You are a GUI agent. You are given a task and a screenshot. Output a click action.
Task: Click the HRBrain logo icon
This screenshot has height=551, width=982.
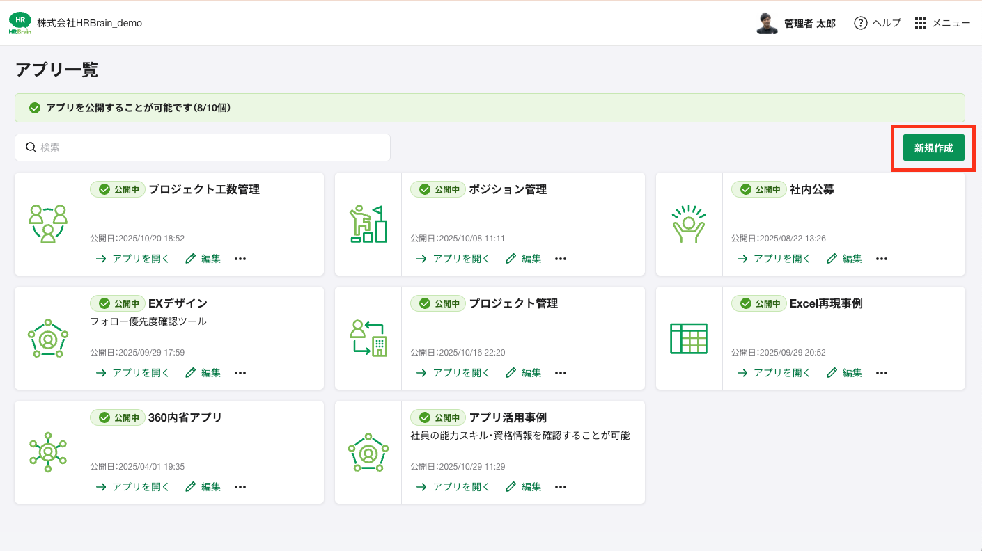[20, 23]
